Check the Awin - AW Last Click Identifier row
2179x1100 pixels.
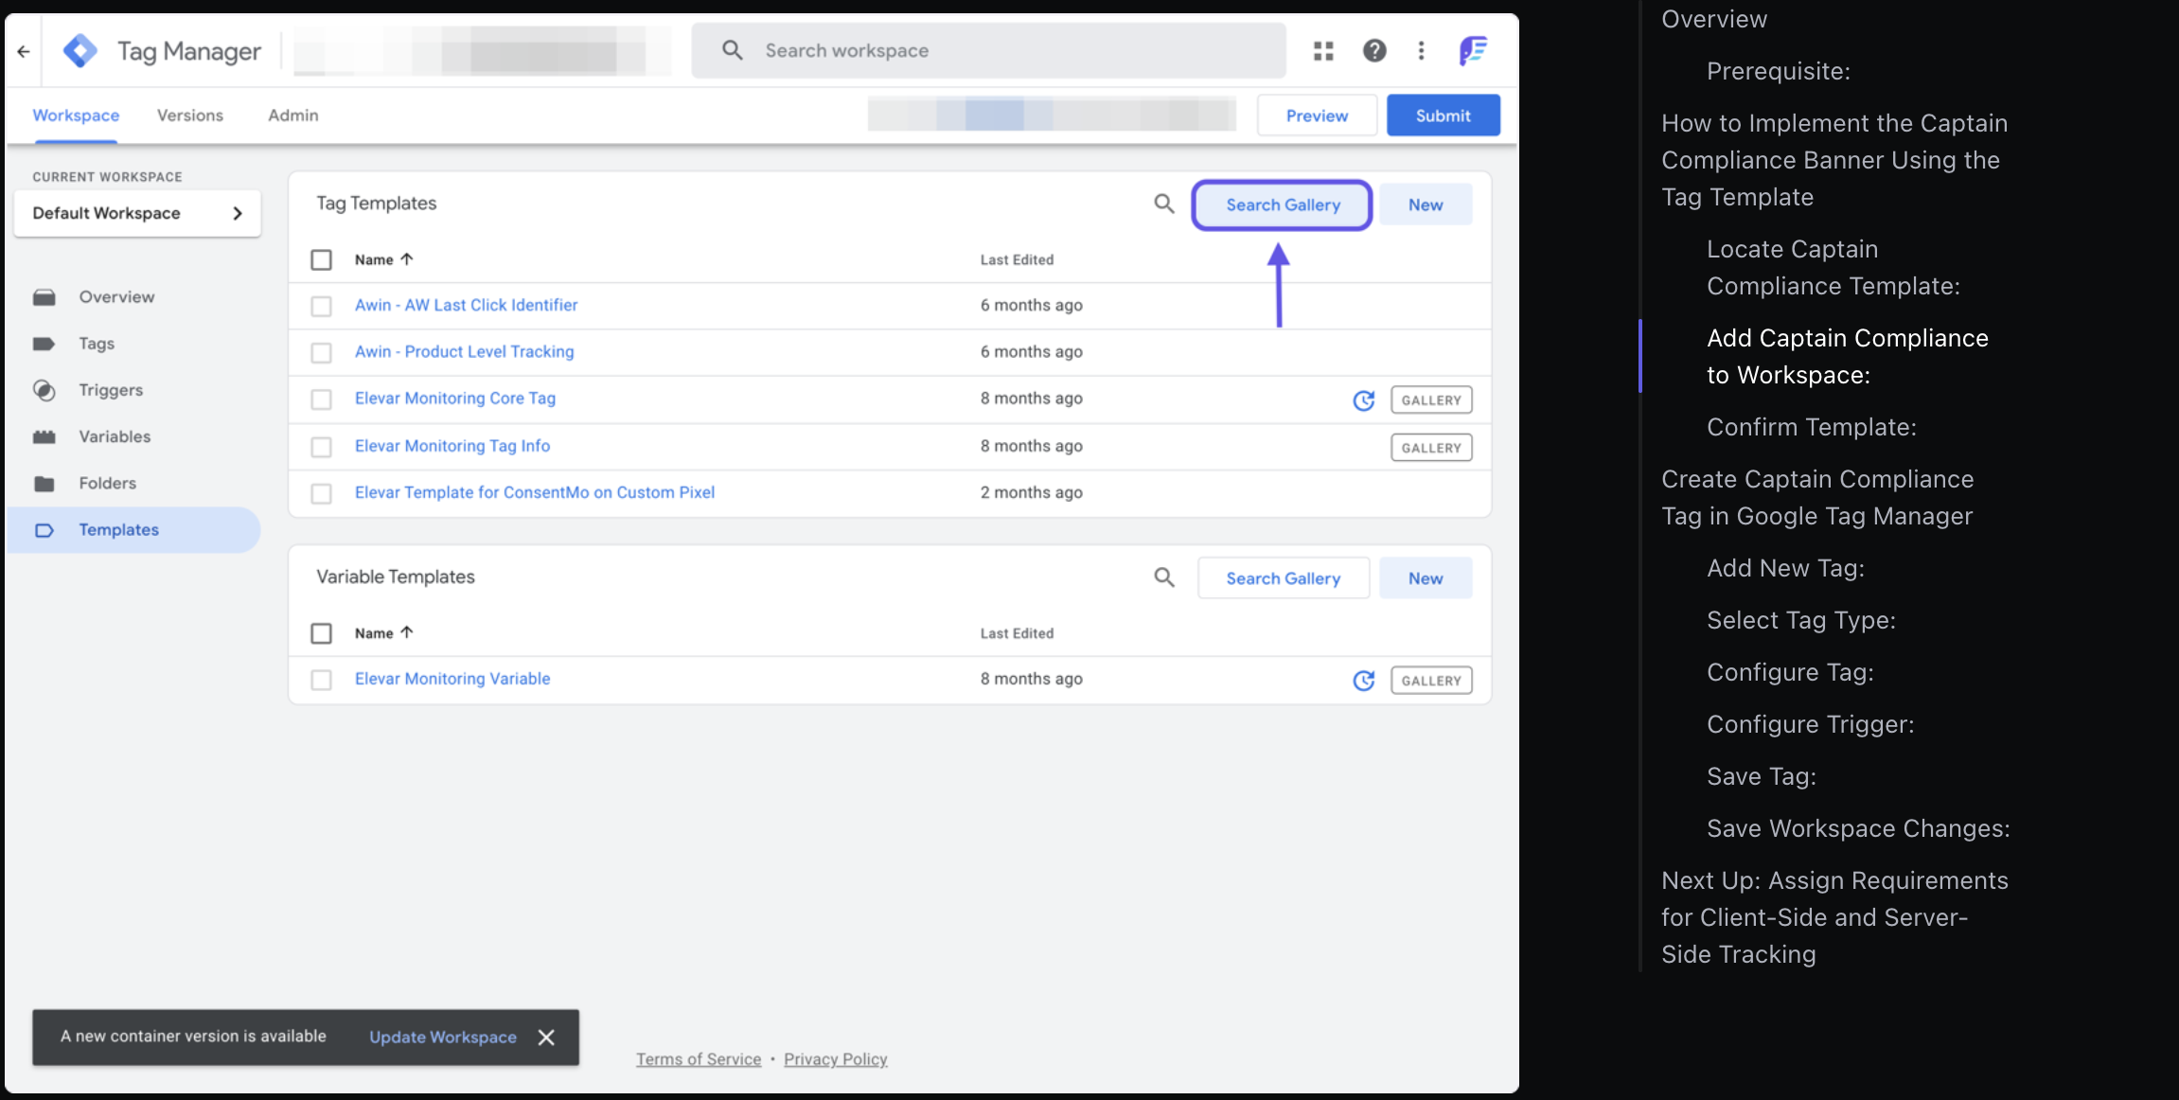point(322,306)
